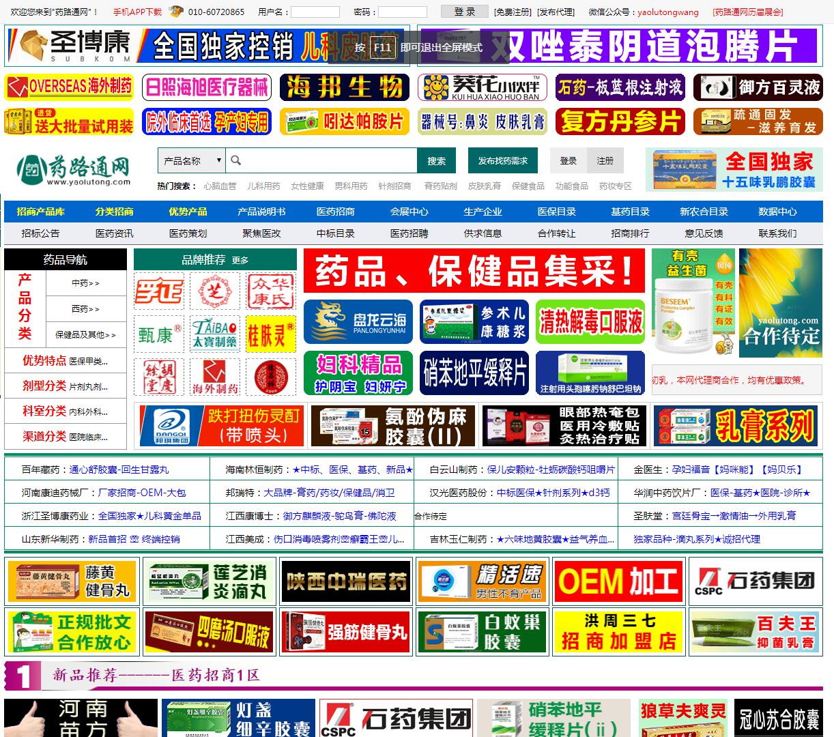Screen dimensions: 834x737
Task: Open the 分类招商 menu item
Action: tap(115, 212)
